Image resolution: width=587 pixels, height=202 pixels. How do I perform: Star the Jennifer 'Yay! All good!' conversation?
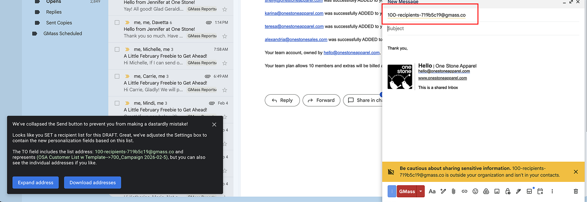click(225, 9)
